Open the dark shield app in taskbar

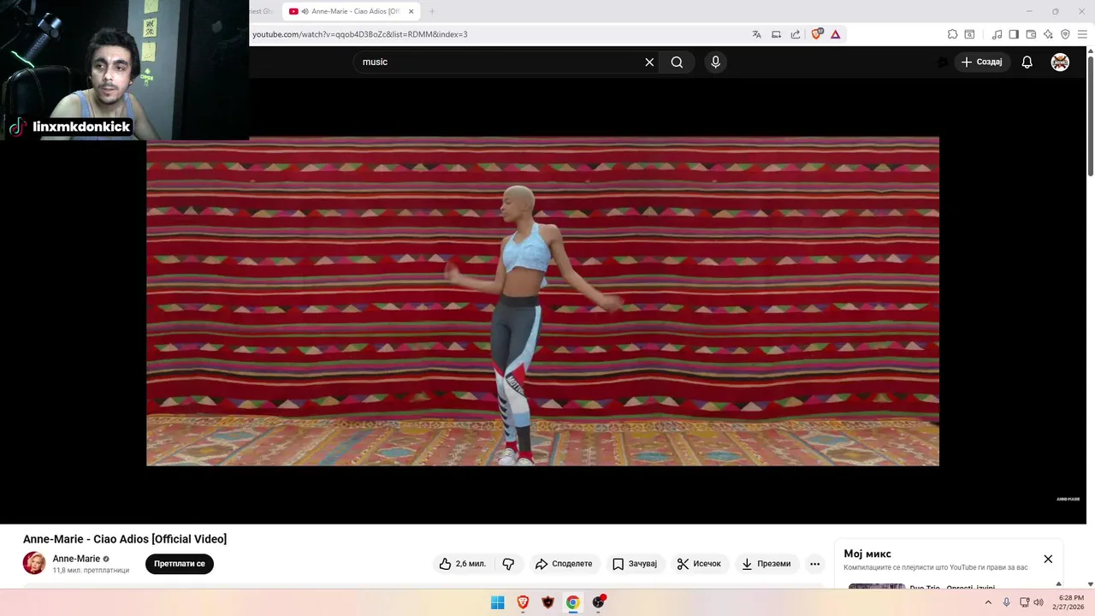coord(548,602)
